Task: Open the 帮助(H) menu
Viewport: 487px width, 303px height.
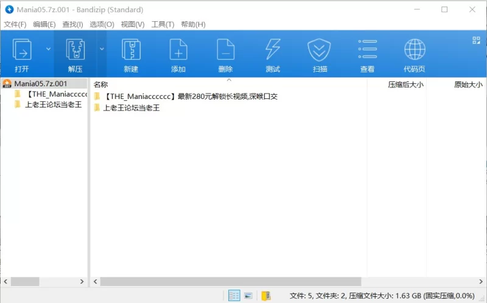Action: coord(193,24)
